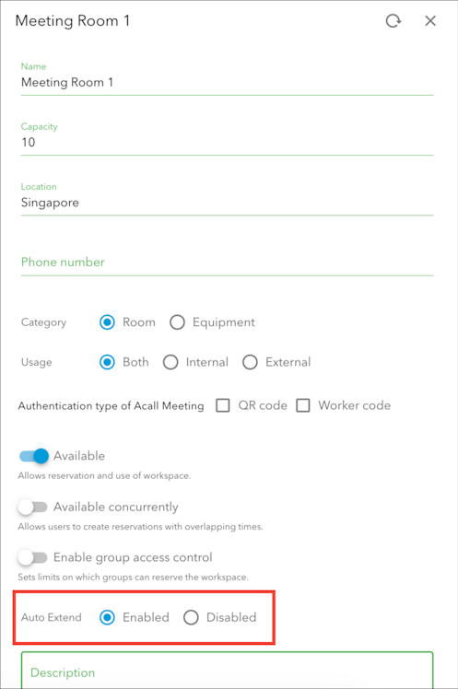Set Usage to Internal
This screenshot has width=458, height=689.
coord(170,362)
